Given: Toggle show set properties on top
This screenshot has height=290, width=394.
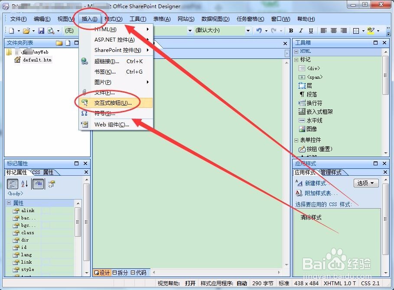Looking at the screenshot, I should 38,184.
